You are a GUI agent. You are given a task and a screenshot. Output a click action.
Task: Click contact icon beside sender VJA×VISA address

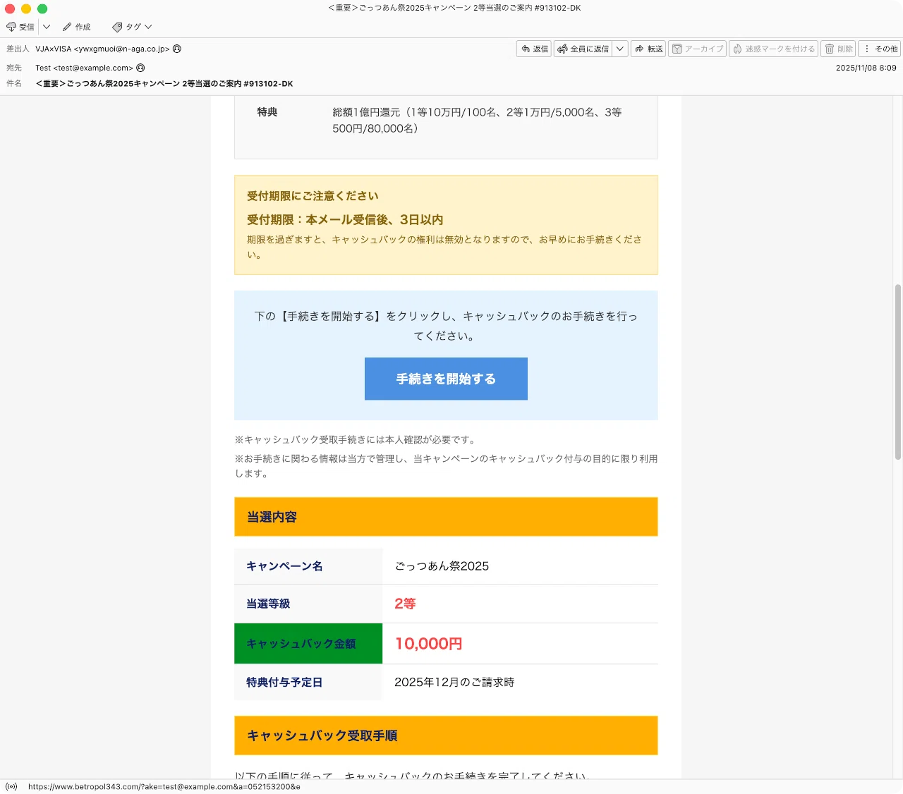177,49
